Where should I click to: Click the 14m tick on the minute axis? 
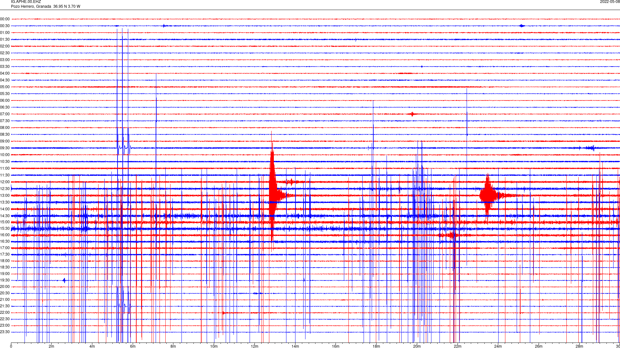(295, 346)
